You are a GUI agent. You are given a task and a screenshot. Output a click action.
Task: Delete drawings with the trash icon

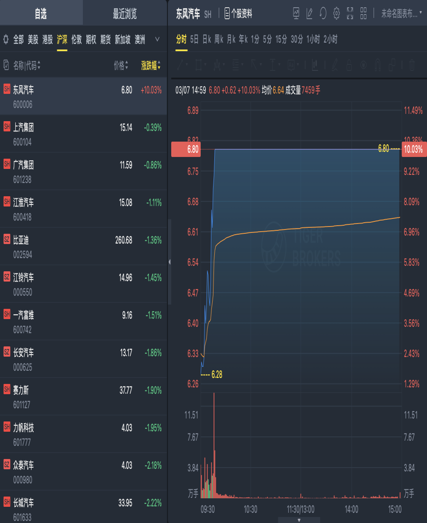pyautogui.click(x=412, y=65)
